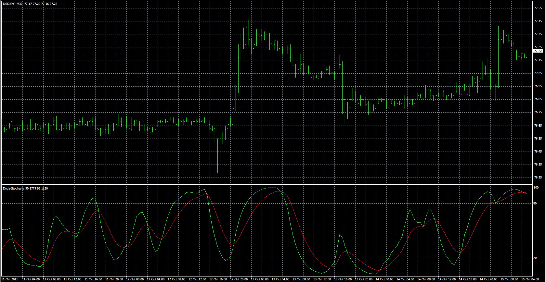Click the divider between chart and indicator
The image size is (546, 282).
click(x=266, y=185)
